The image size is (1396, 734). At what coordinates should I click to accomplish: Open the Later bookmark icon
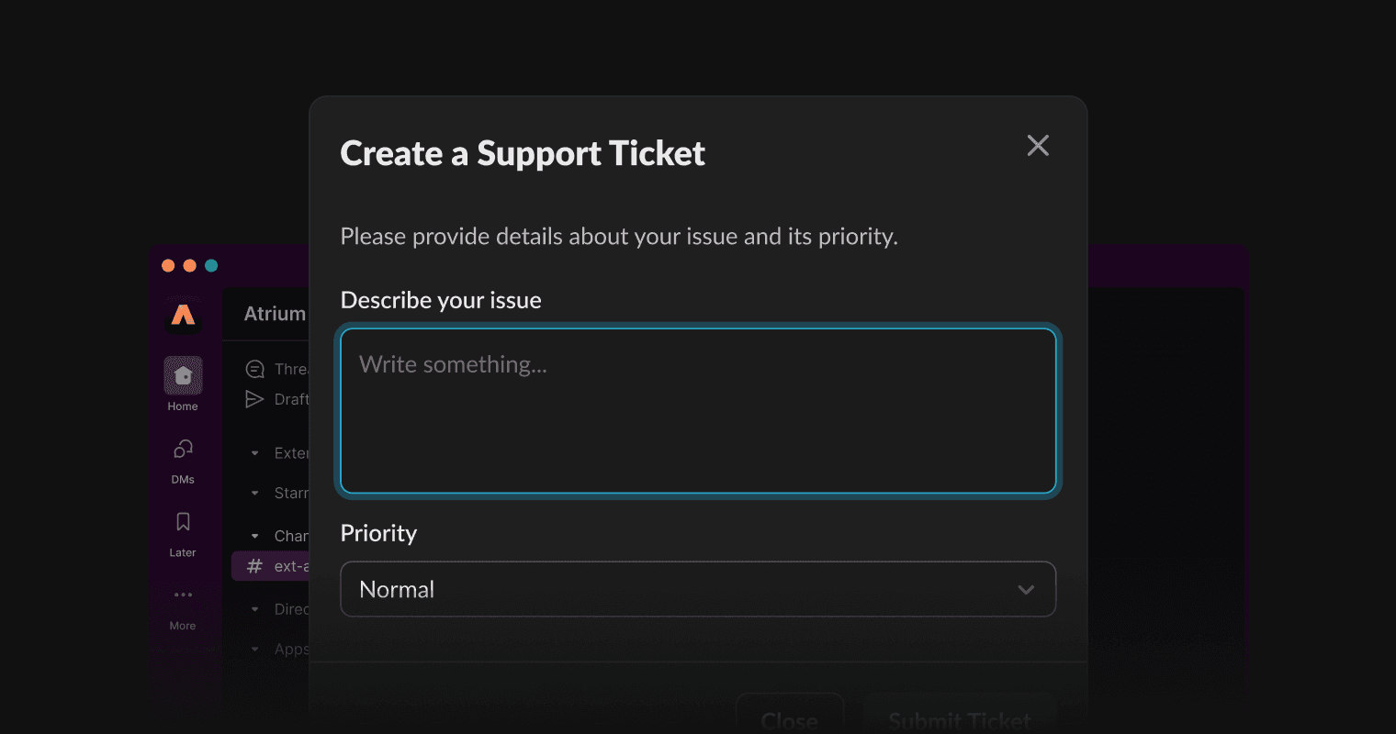[183, 522]
